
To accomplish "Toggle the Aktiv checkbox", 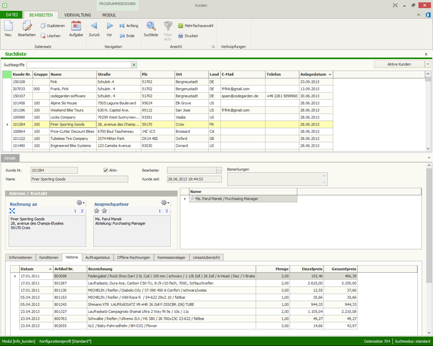I will [106, 170].
